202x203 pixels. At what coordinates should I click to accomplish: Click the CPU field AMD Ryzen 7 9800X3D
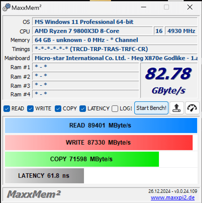[x=92, y=31]
